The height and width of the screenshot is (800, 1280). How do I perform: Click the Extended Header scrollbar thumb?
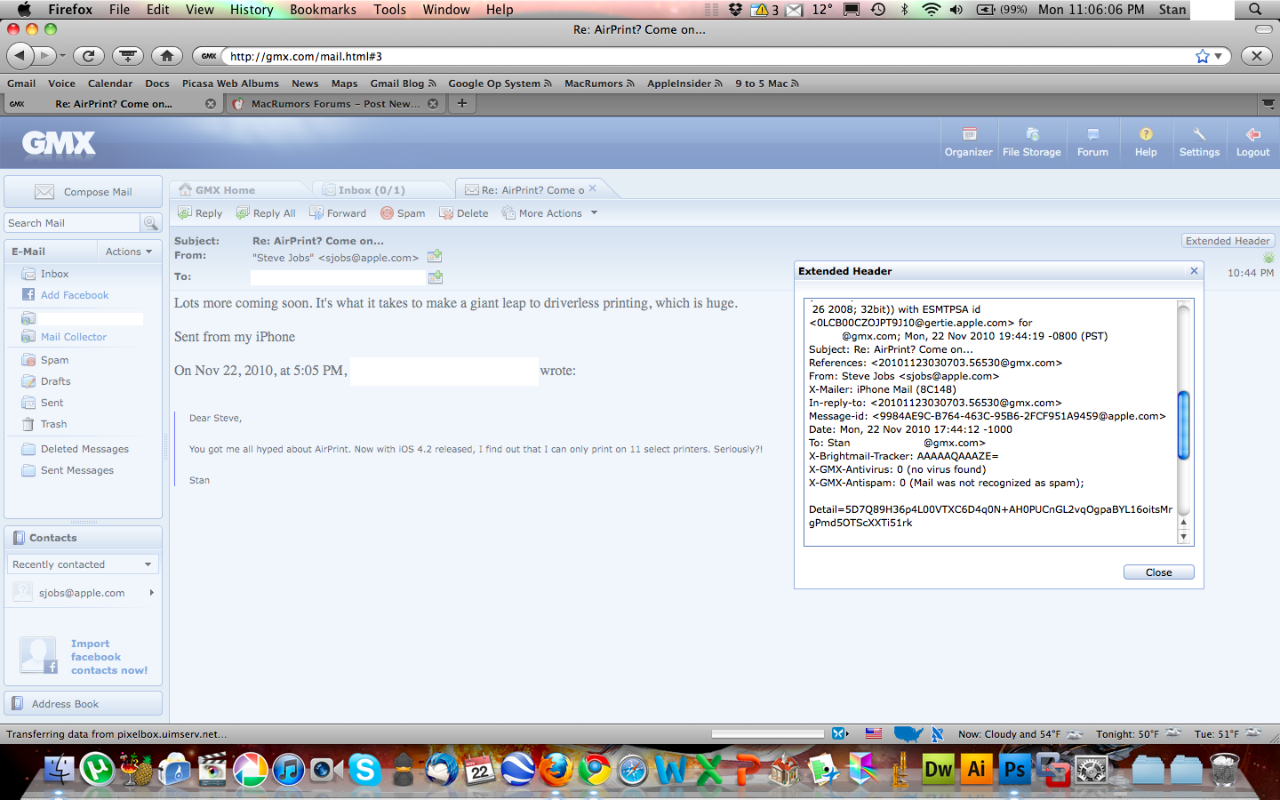(1183, 425)
